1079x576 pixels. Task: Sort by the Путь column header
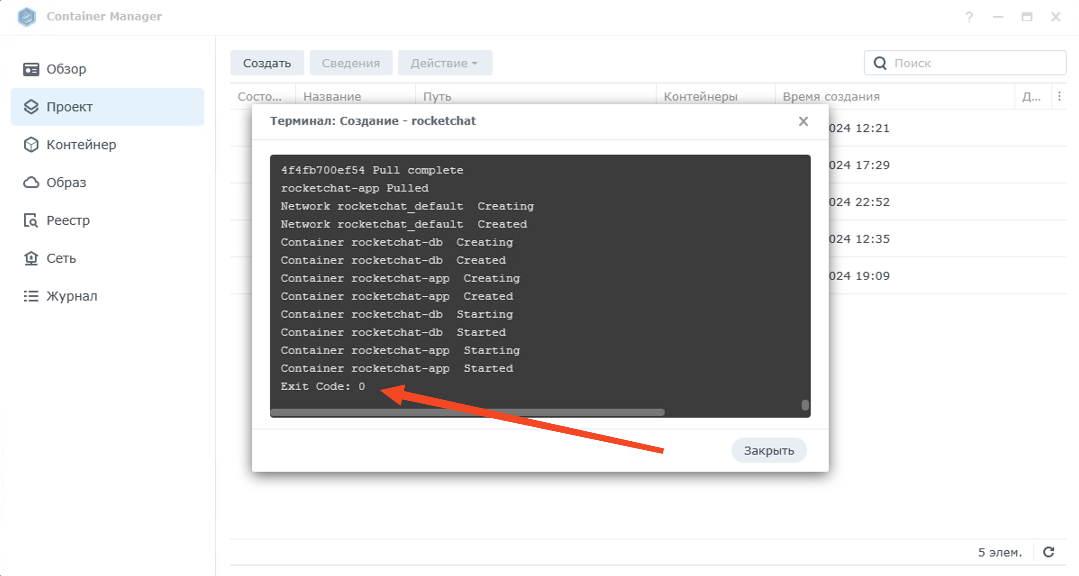(535, 96)
